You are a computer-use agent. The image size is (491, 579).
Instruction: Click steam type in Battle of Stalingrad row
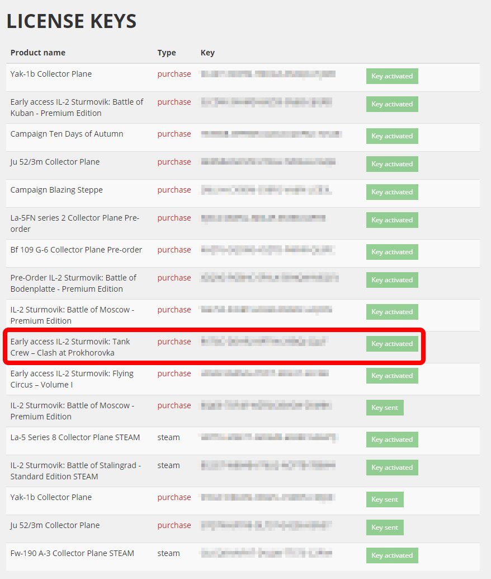click(x=168, y=466)
